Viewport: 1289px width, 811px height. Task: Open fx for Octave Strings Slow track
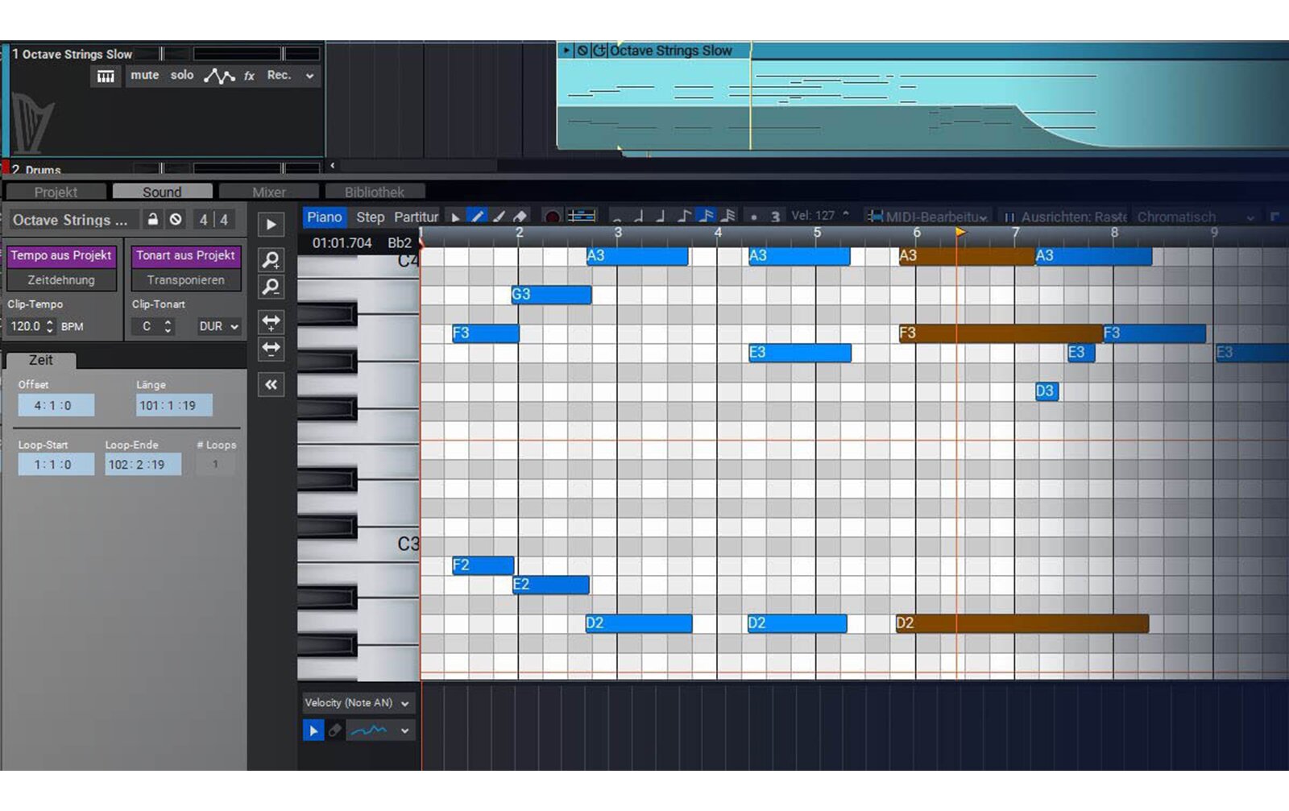coord(250,76)
